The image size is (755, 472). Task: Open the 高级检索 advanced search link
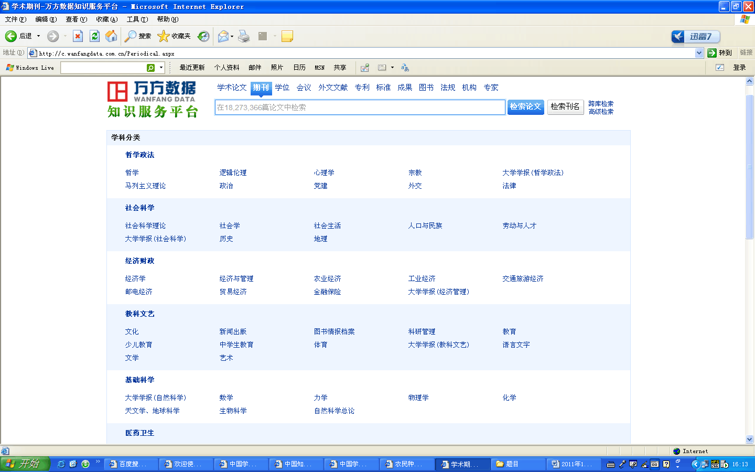[x=601, y=112]
